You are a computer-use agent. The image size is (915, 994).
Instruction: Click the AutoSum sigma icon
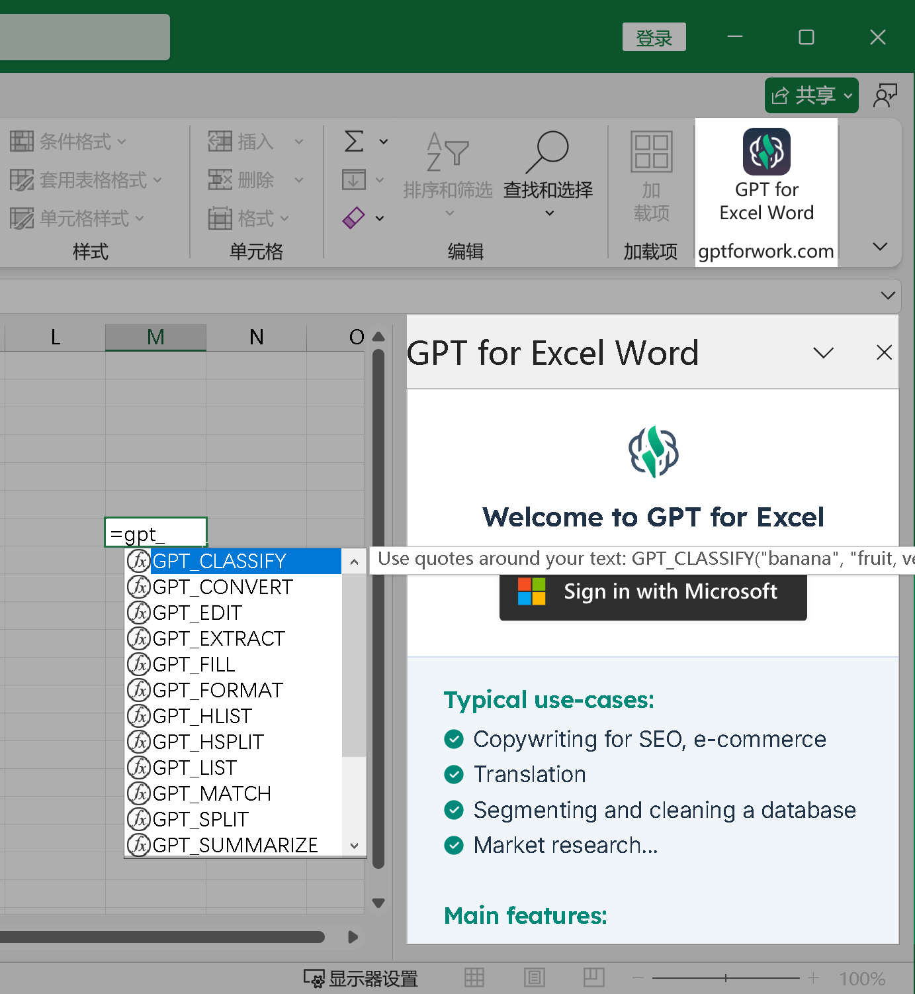click(354, 141)
